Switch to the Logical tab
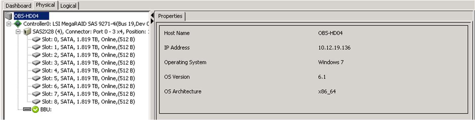475x120 pixels. point(69,6)
